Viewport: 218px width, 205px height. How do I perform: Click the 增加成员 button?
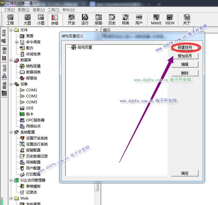(x=185, y=56)
